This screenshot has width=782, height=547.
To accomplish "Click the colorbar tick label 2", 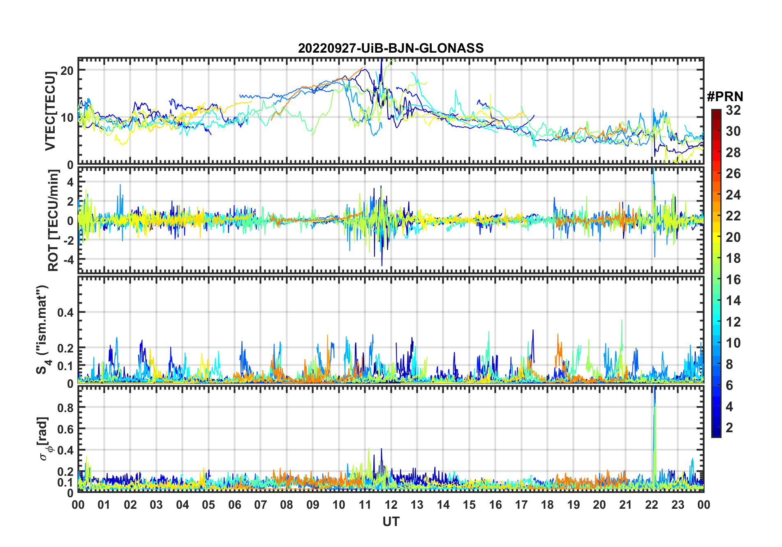I will click(x=729, y=428).
